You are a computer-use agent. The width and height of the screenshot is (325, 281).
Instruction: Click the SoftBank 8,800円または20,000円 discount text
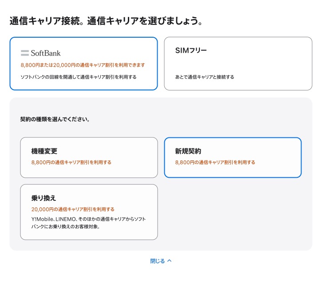click(83, 65)
